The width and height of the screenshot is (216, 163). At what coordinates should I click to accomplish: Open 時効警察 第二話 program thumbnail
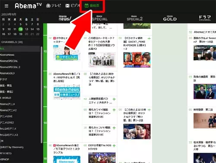click(205, 121)
